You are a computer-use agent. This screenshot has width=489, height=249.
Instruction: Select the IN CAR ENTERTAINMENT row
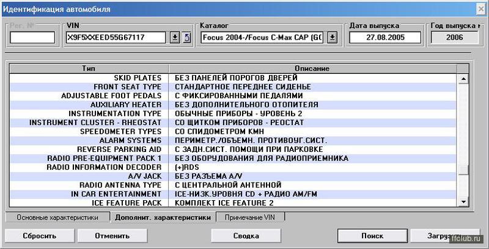pyautogui.click(x=233, y=194)
